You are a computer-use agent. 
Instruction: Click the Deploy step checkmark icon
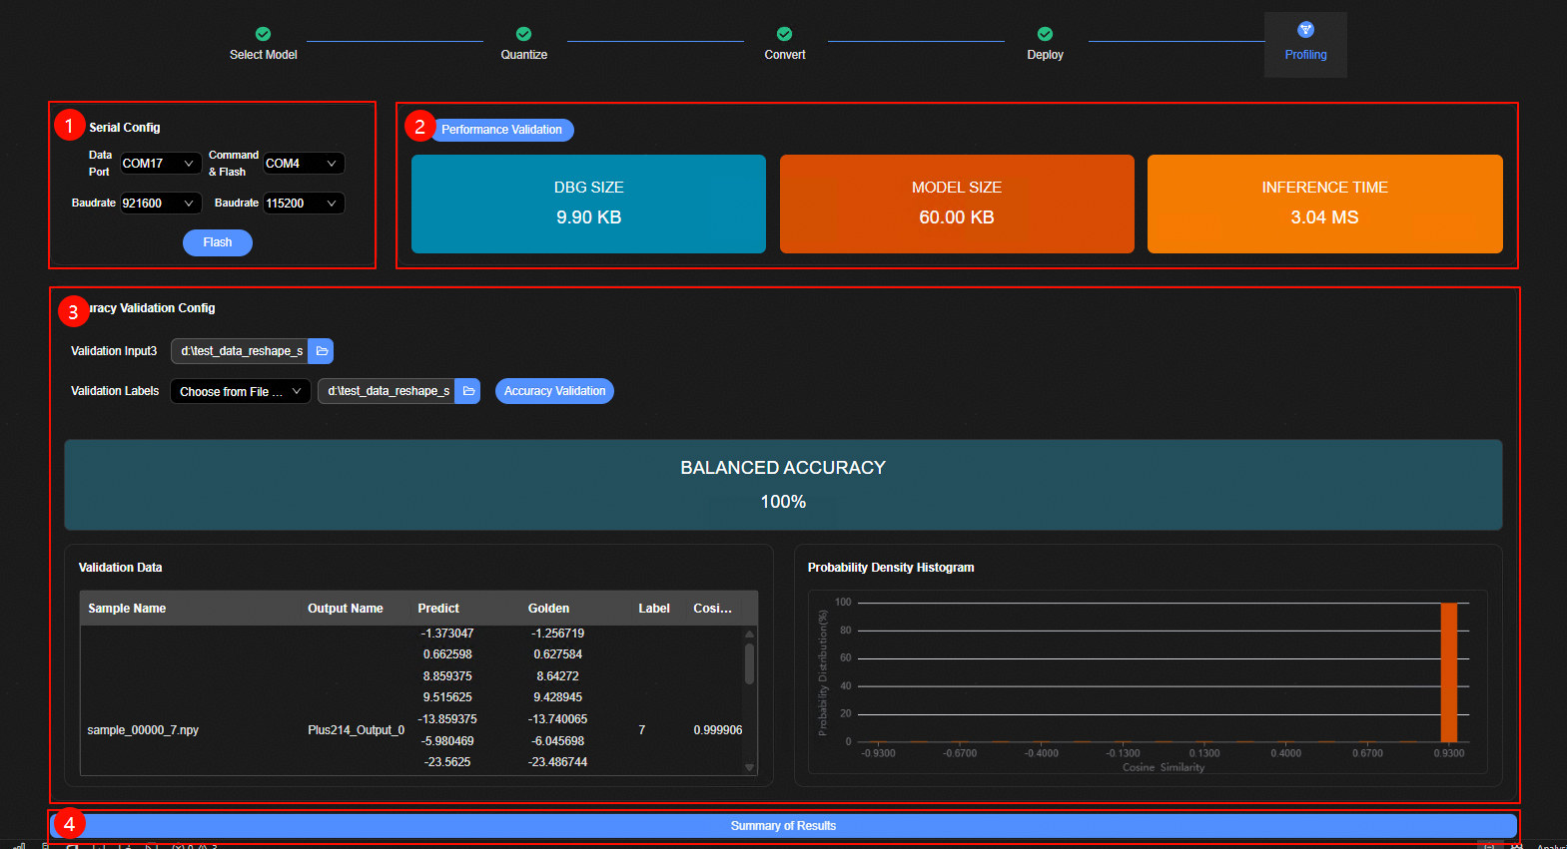click(x=1045, y=34)
